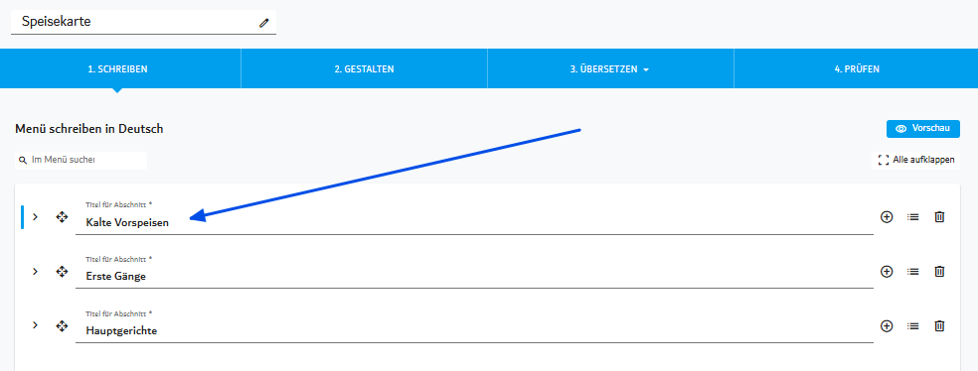Click the Vorschau preview button
Viewport: 978px width, 371px height.
(x=923, y=129)
